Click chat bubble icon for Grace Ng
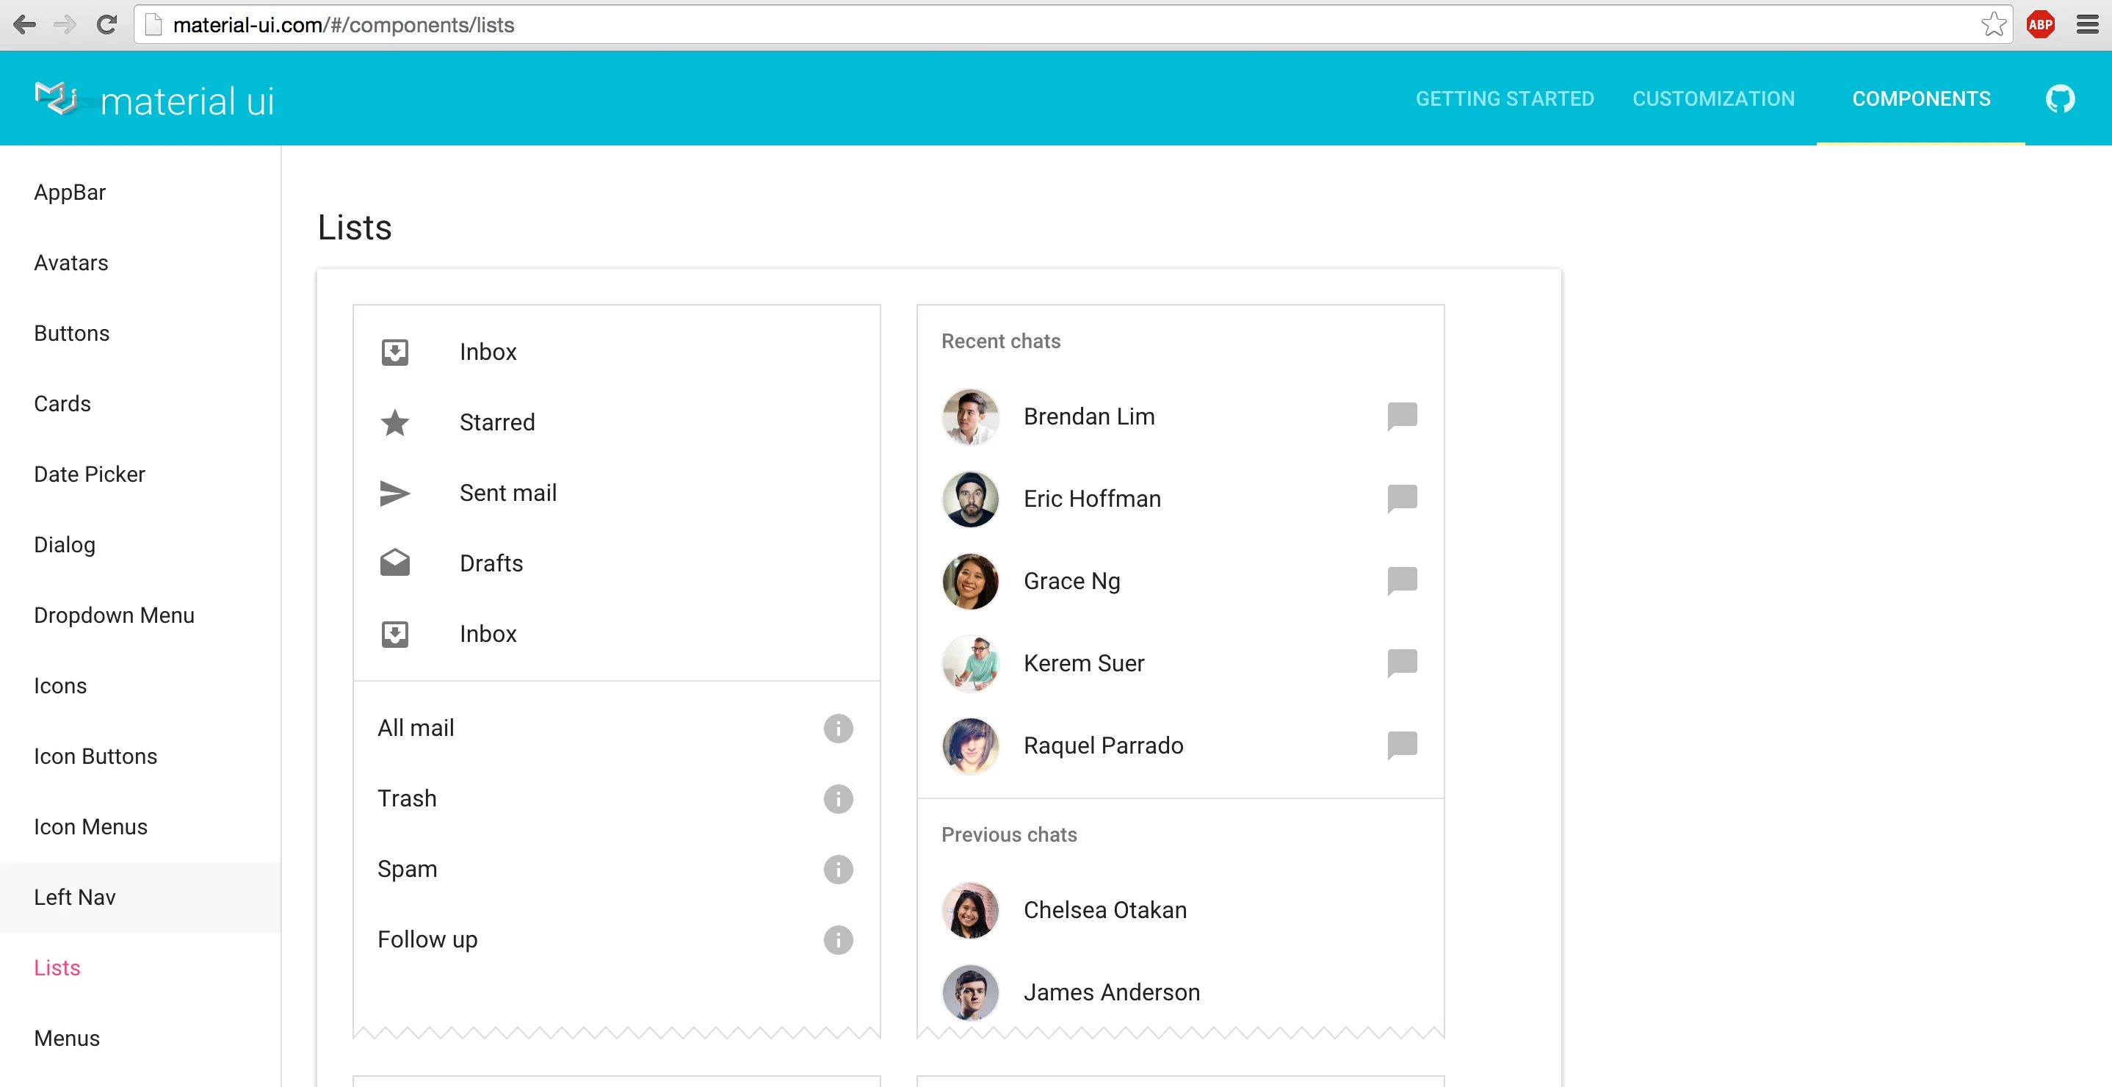 pyautogui.click(x=1402, y=580)
